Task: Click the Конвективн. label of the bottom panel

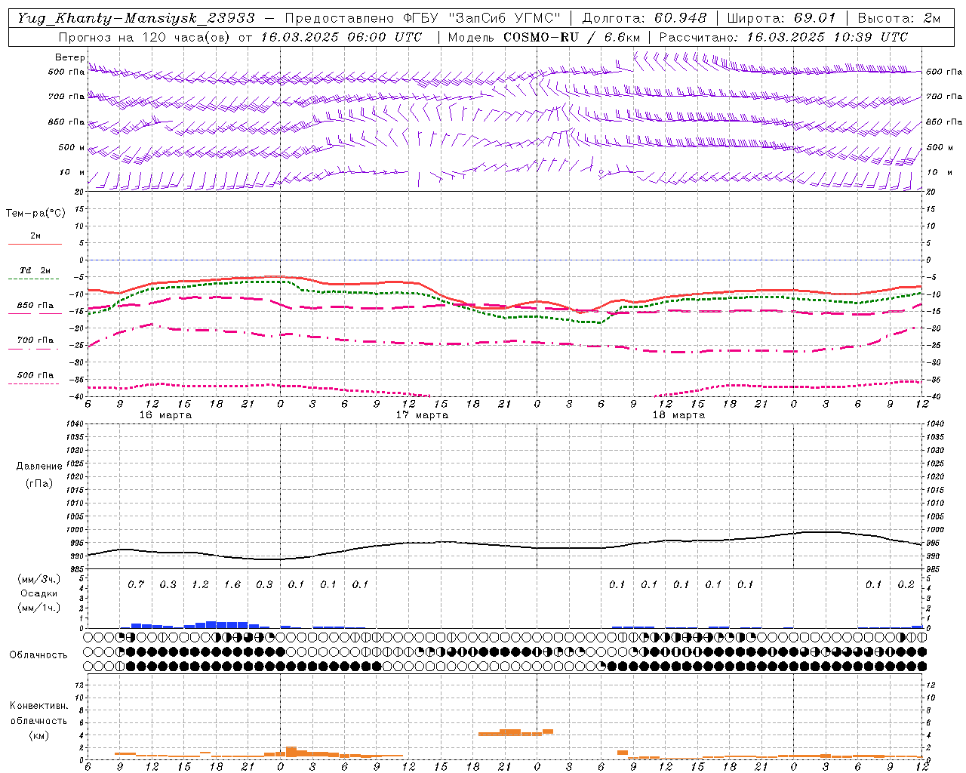Action: pyautogui.click(x=38, y=706)
